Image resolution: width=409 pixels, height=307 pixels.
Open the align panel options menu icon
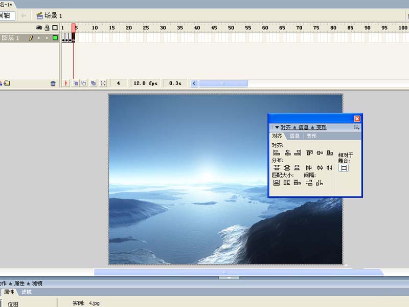[356, 127]
